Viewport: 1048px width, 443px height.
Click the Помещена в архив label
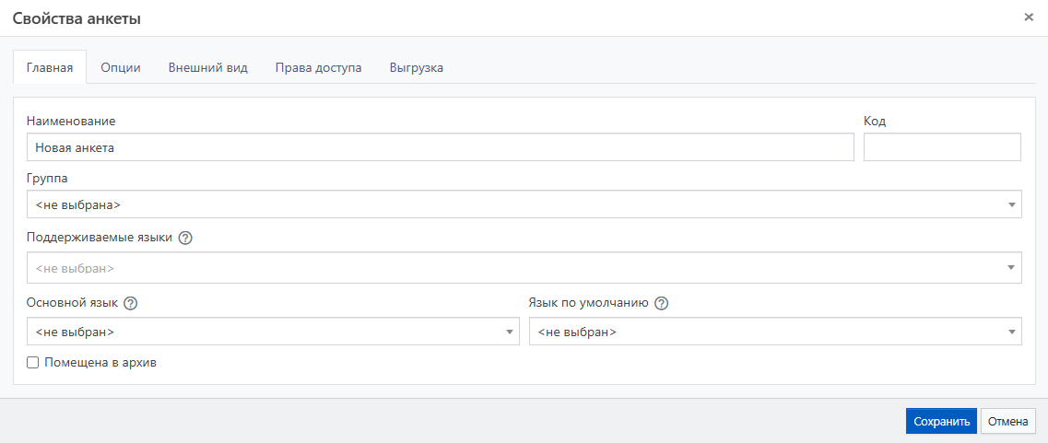[x=100, y=363]
